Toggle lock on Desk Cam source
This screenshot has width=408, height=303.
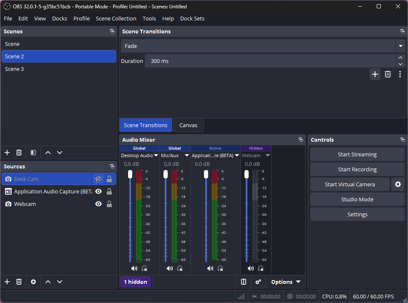click(109, 179)
